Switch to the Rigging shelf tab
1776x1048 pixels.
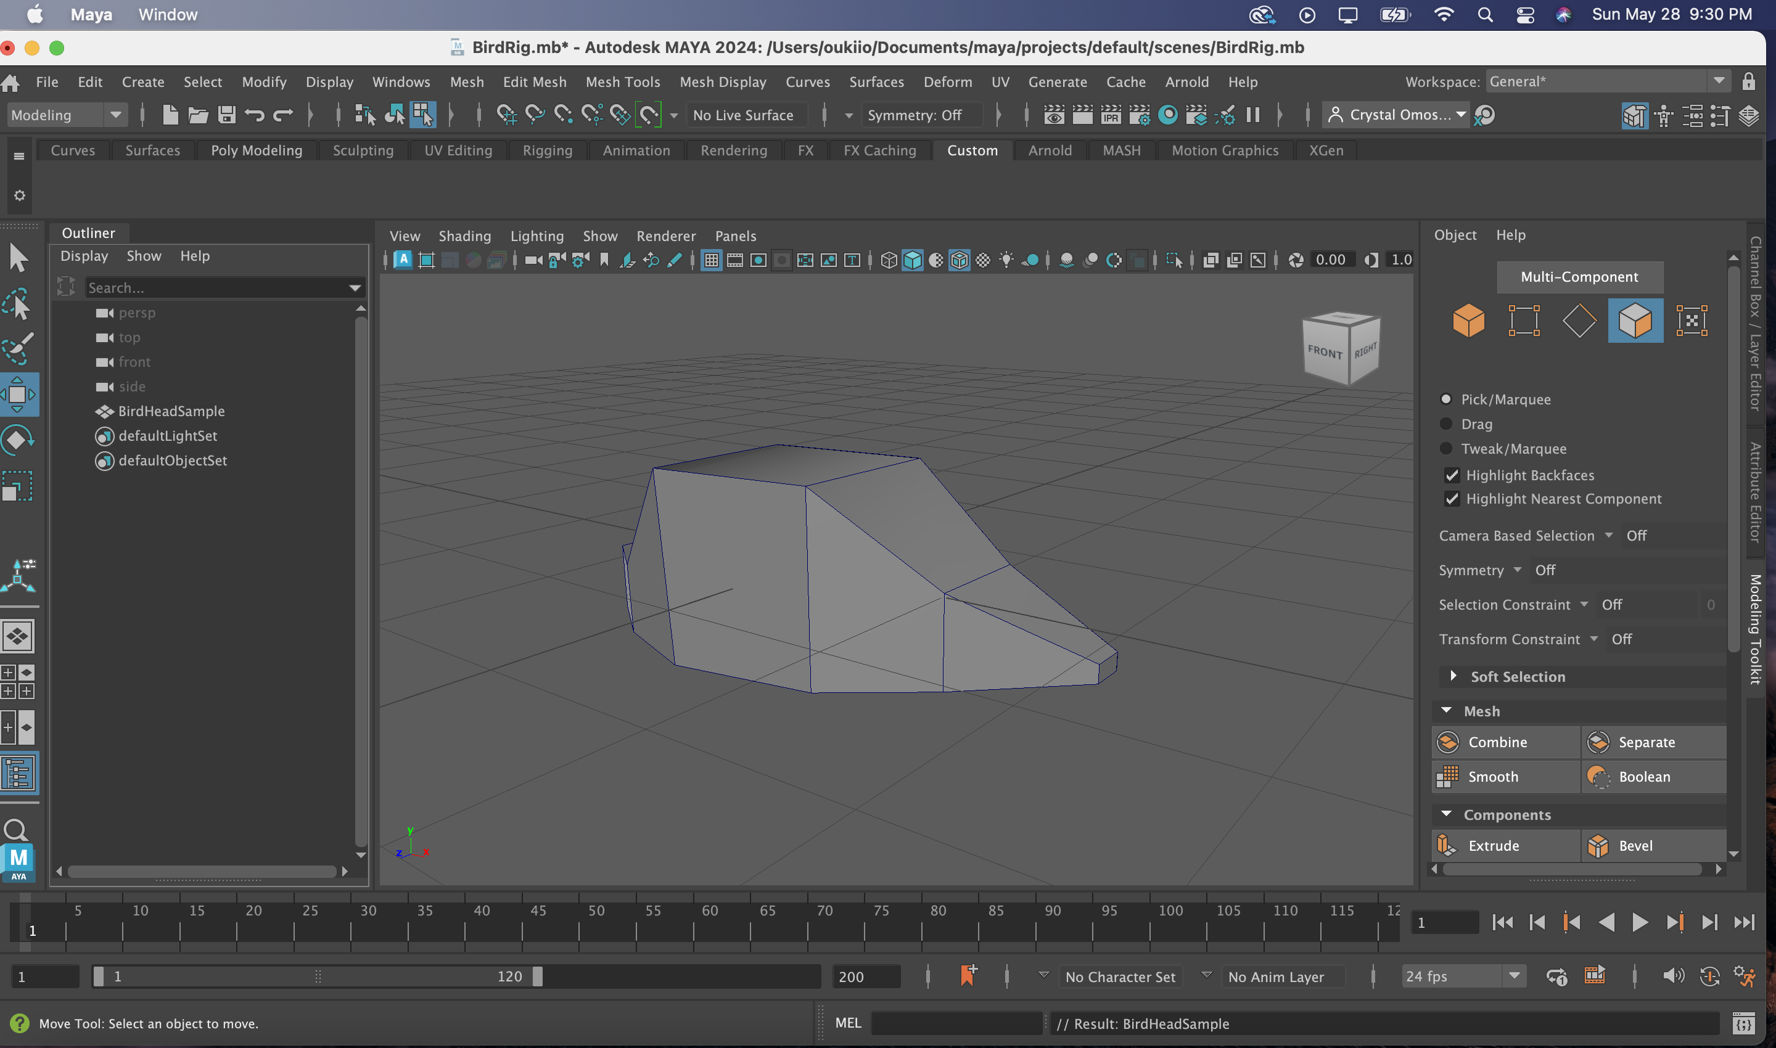click(x=547, y=150)
